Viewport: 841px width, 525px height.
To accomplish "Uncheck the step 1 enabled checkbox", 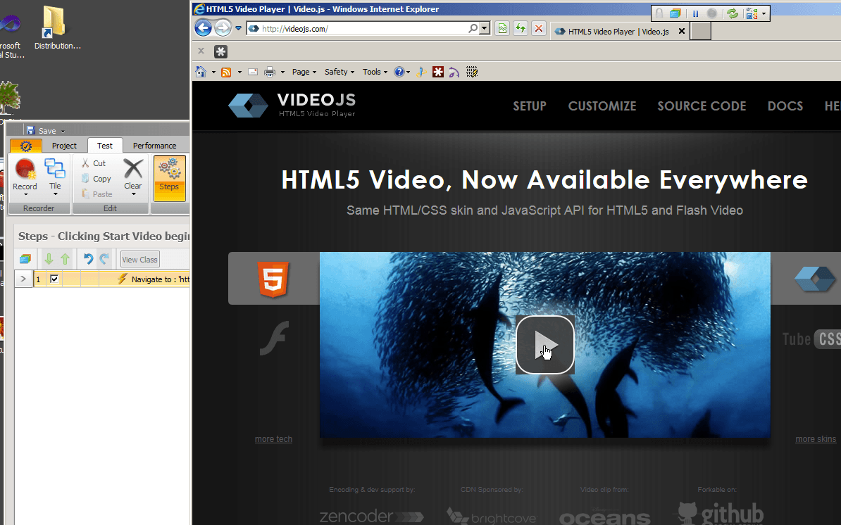I will [54, 279].
